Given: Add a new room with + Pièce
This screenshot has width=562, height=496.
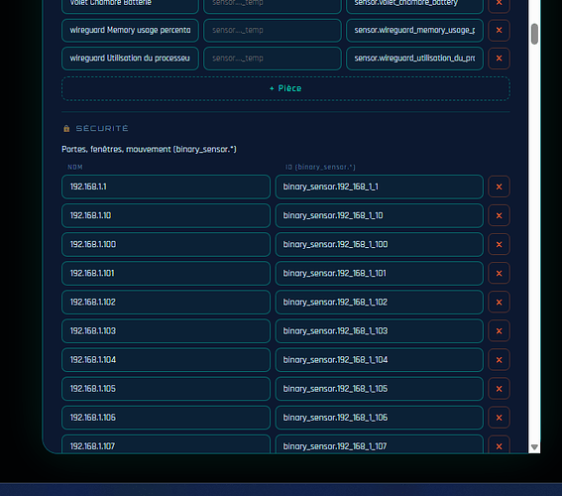Looking at the screenshot, I should (x=285, y=88).
